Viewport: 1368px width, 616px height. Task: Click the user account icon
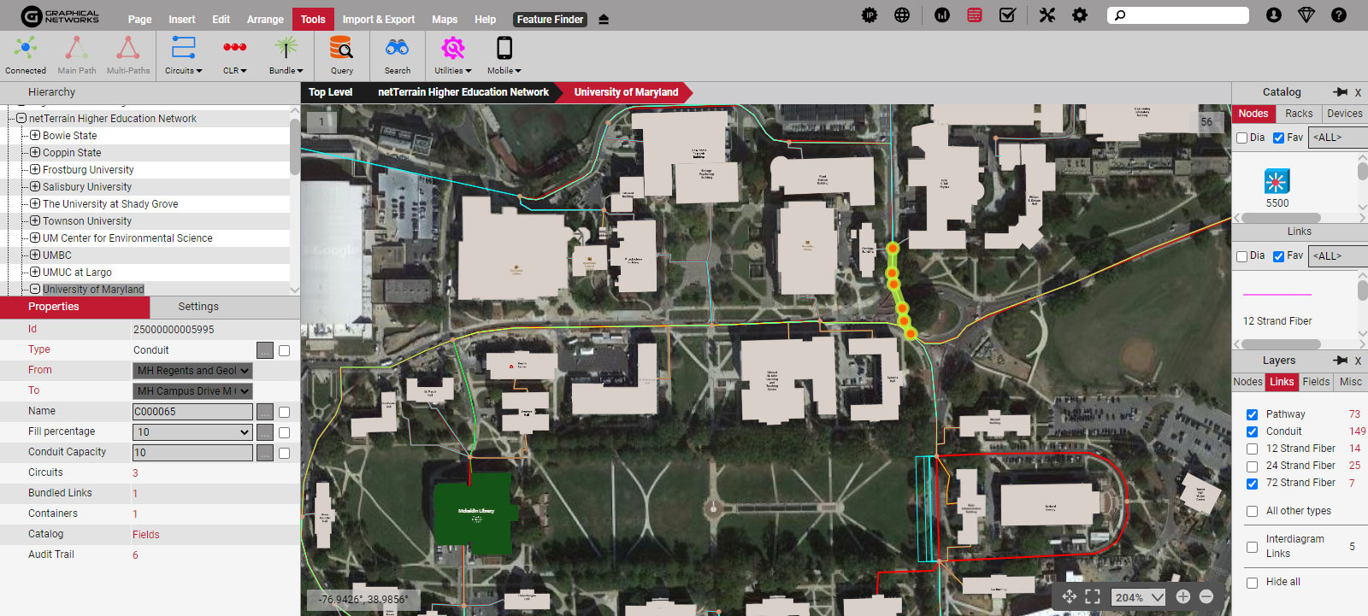pos(1274,15)
